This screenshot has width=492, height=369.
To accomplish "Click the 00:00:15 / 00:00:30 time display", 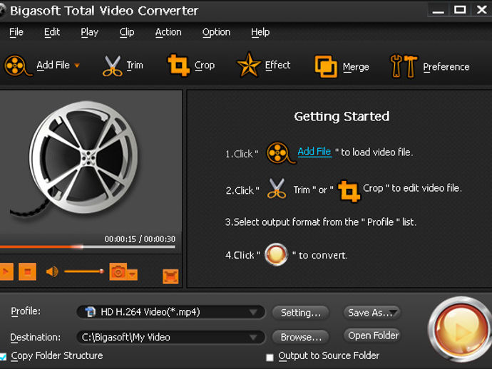I will (140, 239).
